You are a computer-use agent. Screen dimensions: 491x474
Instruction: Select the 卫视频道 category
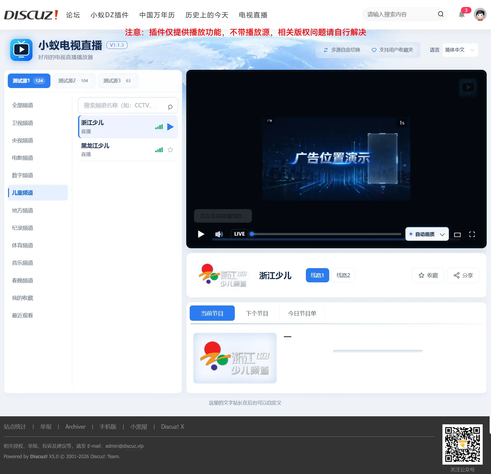38,123
